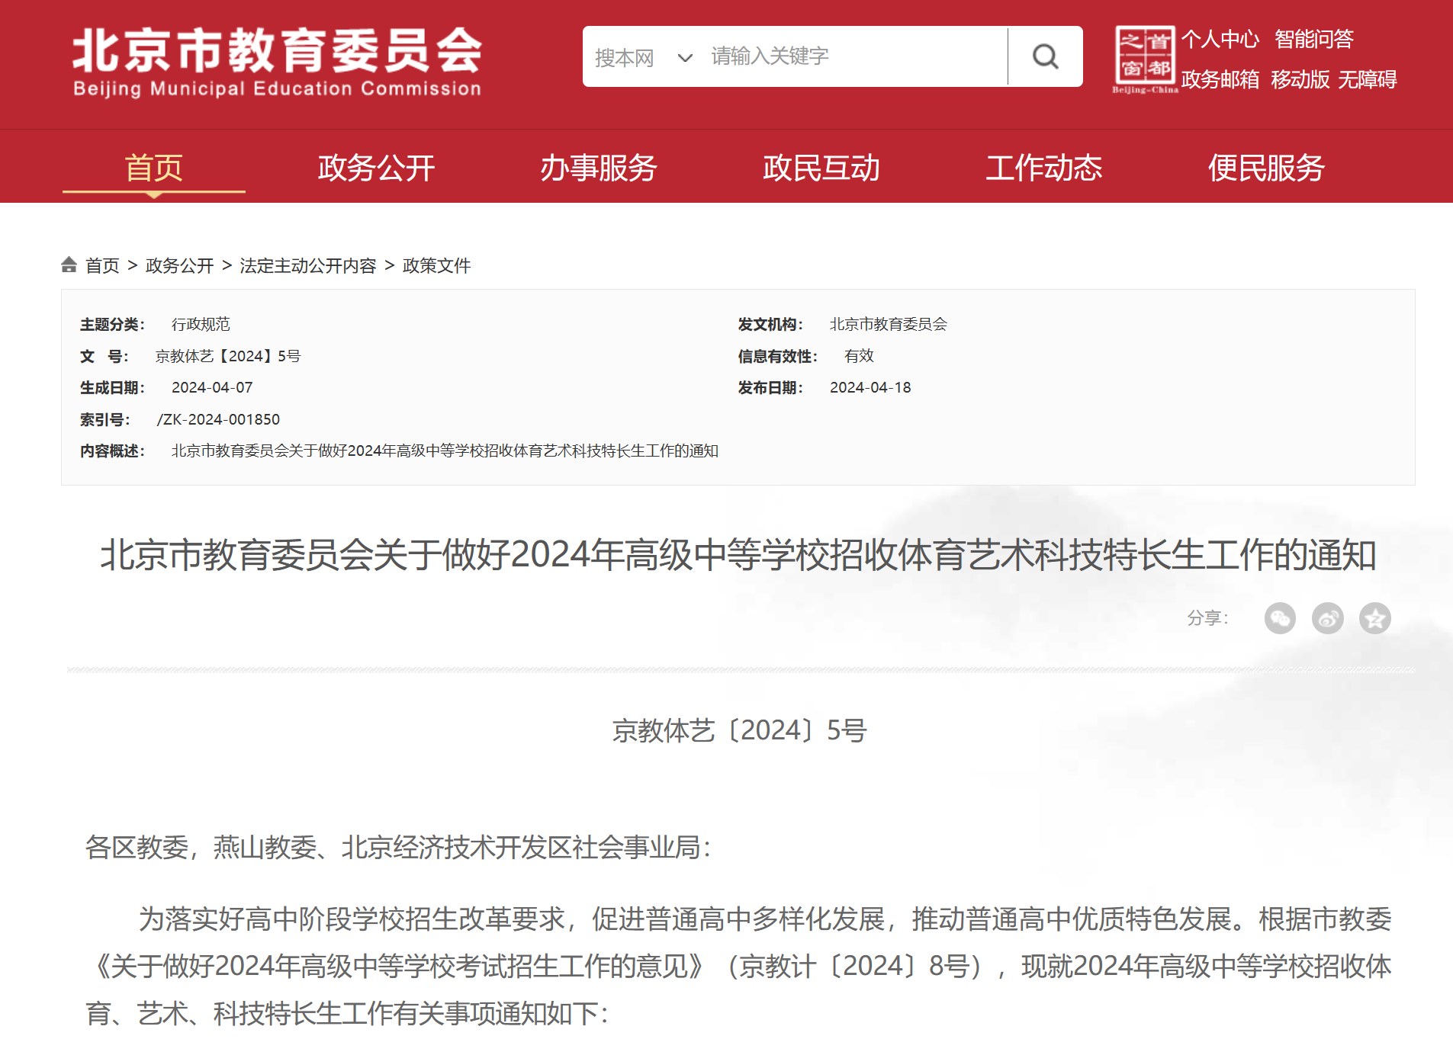This screenshot has width=1453, height=1039.
Task: Click topic category value 行政规范
Action: click(201, 324)
